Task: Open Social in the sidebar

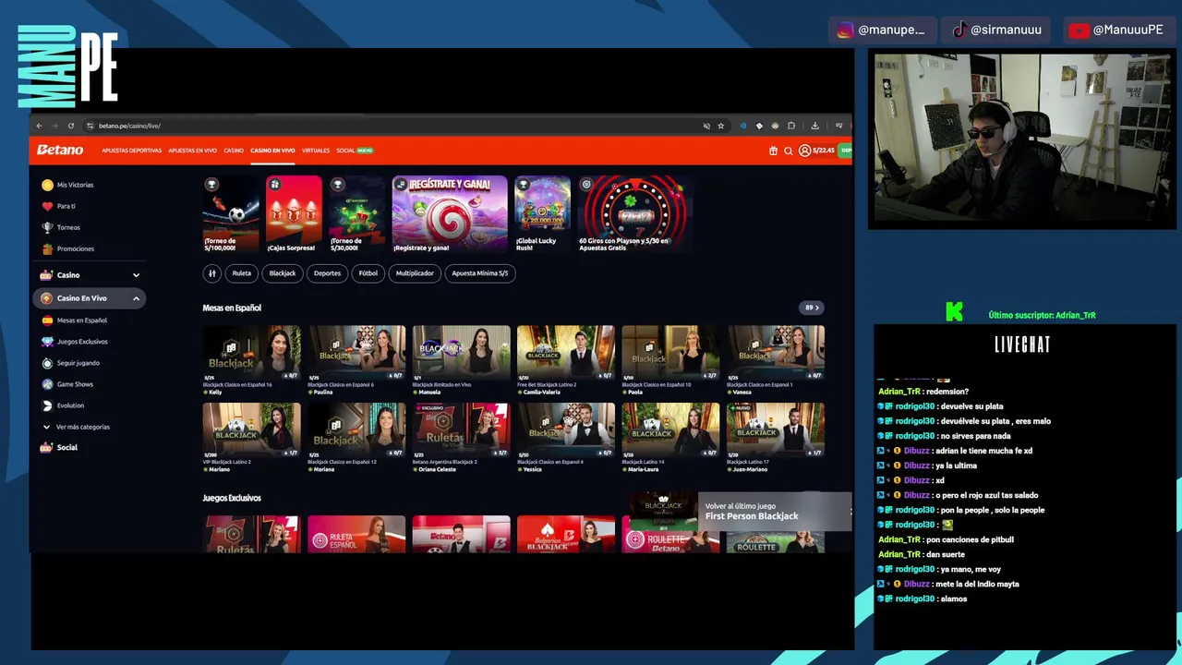Action: 66,447
